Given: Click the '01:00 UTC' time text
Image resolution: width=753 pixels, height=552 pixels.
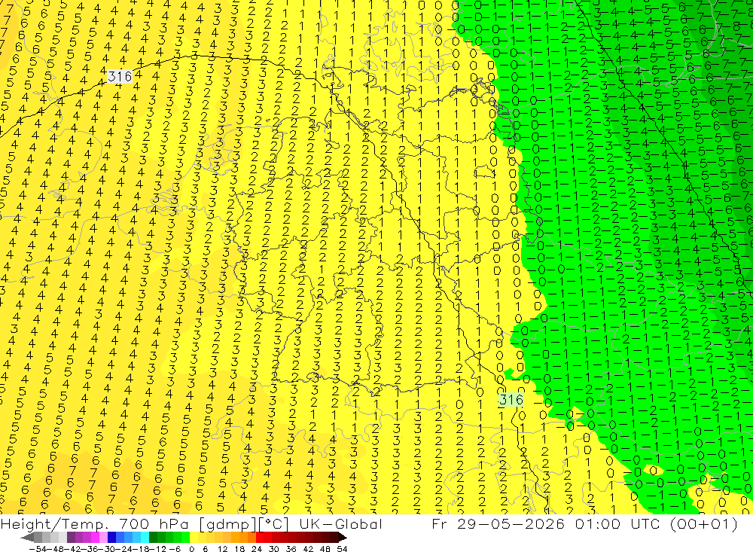Looking at the screenshot, I should (618, 523).
